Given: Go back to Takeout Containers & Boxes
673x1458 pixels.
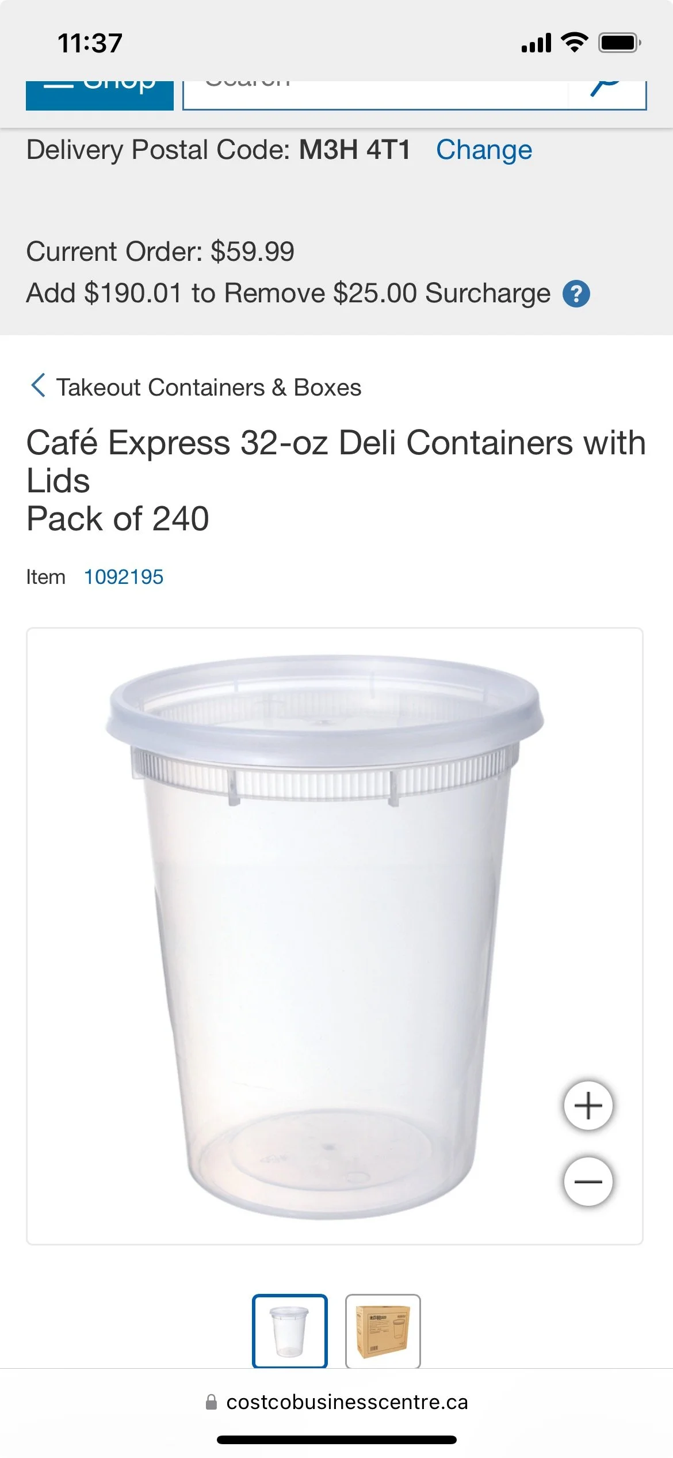Looking at the screenshot, I should [x=209, y=387].
